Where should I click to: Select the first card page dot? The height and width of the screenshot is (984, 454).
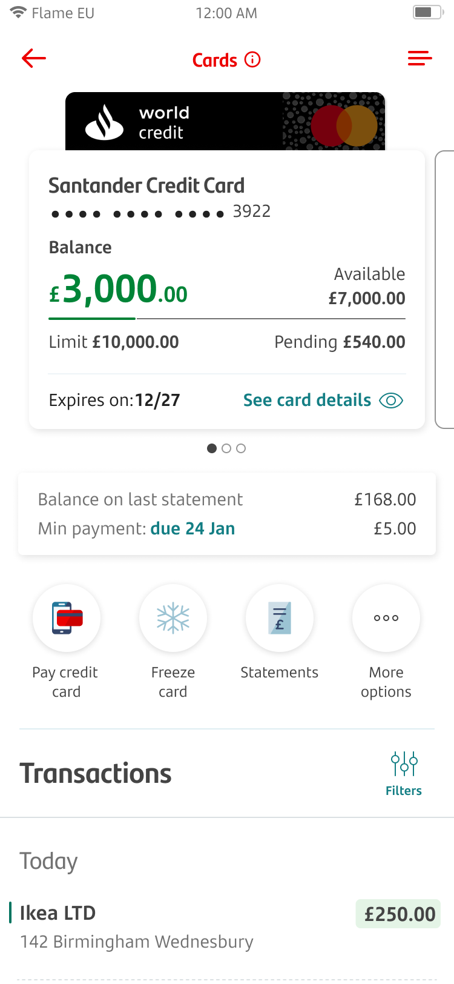(212, 448)
